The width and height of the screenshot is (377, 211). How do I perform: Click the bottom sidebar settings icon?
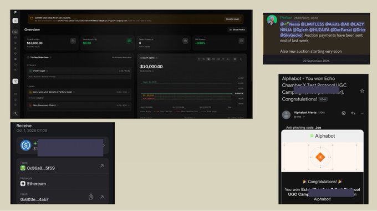(16, 113)
